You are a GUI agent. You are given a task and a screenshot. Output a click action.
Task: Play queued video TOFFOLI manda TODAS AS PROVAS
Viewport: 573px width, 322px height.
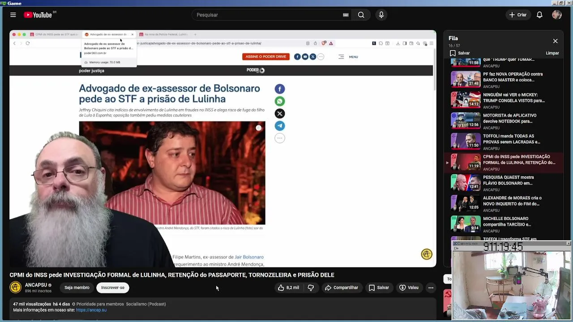(x=504, y=142)
